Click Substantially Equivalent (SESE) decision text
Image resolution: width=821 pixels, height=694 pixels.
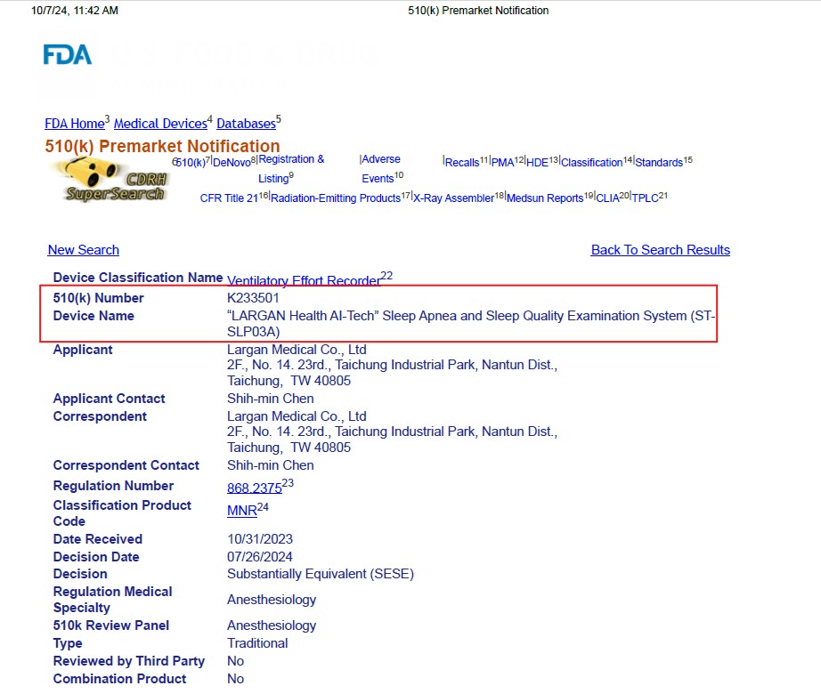pyautogui.click(x=321, y=574)
